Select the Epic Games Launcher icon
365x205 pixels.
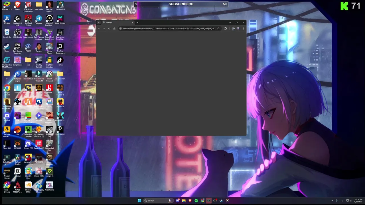click(17, 49)
